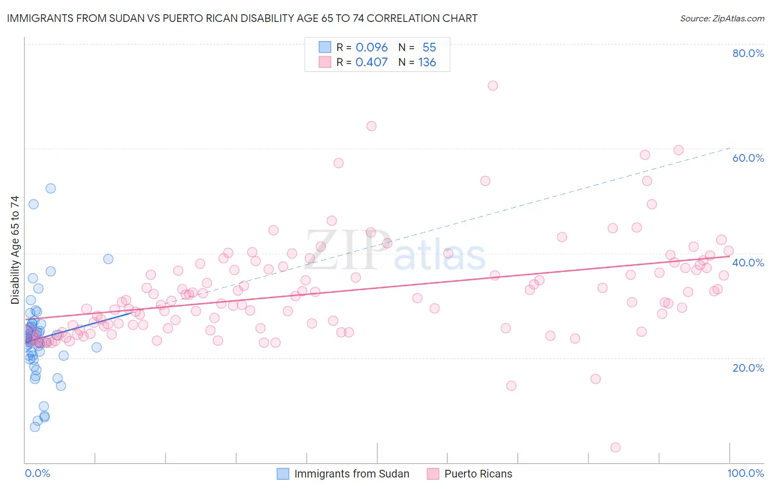The image size is (771, 489).
Task: Click the pink swatch beside R = 0.407
Action: 325,62
